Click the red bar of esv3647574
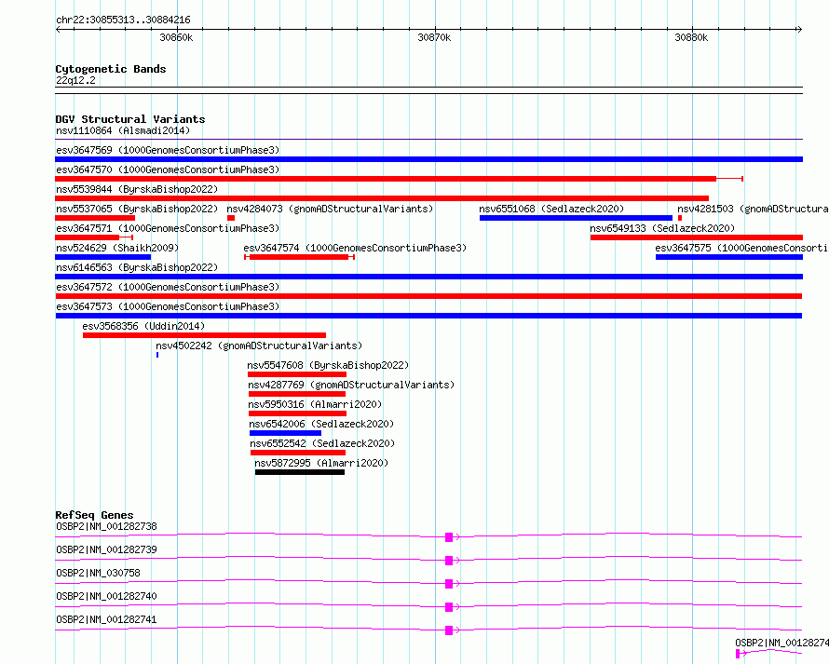This screenshot has width=829, height=664. (299, 257)
